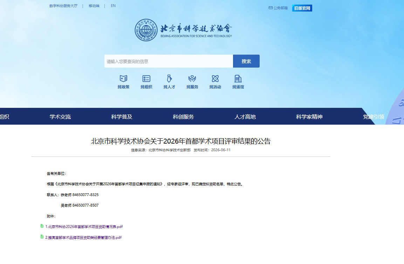Focus the search input field
Image resolution: width=404 pixels, height=264 pixels.
(169, 61)
